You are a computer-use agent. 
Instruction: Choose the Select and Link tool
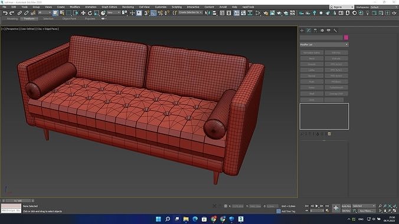click(x=19, y=13)
